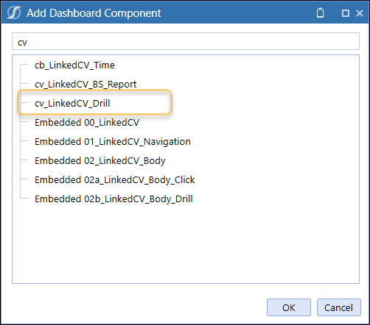
Task: Click tree branch line beside Embedded 02b_LinkedCV_Body_Drill
Action: tap(24, 198)
